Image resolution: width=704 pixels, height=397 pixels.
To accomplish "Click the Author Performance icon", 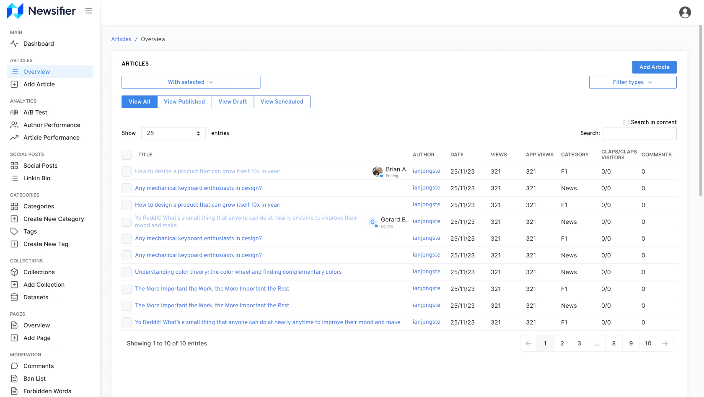I will click(14, 125).
